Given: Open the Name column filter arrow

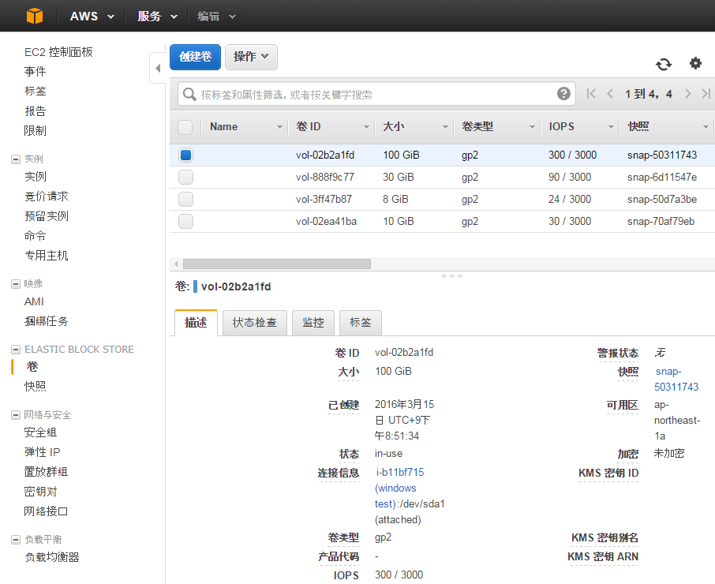Looking at the screenshot, I should 279,127.
